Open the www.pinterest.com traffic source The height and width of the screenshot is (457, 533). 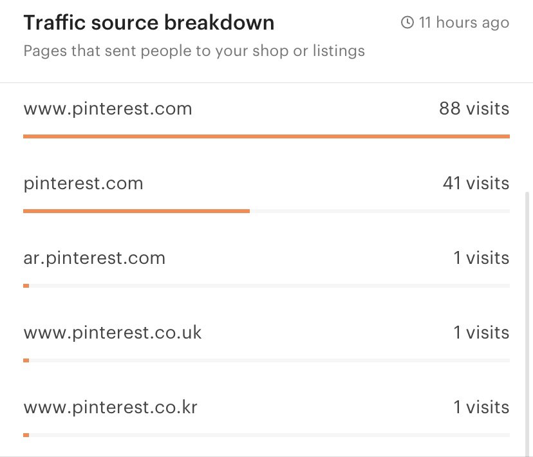pos(108,109)
